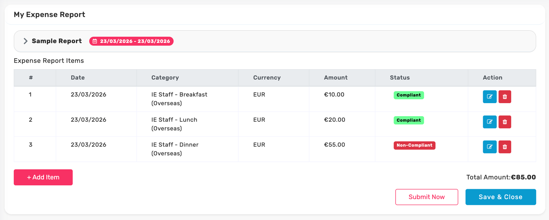Screen dimensions: 549x220
Task: Click the Date column header
Action: [x=78, y=77]
